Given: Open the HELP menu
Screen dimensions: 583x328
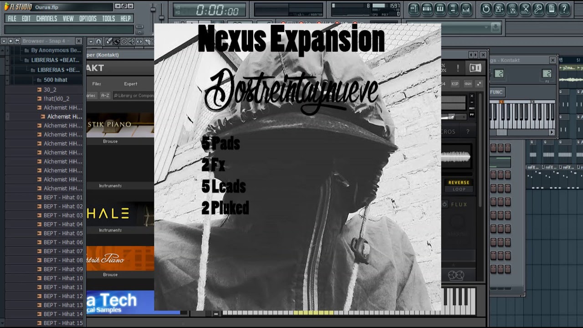Looking at the screenshot, I should coord(125,19).
